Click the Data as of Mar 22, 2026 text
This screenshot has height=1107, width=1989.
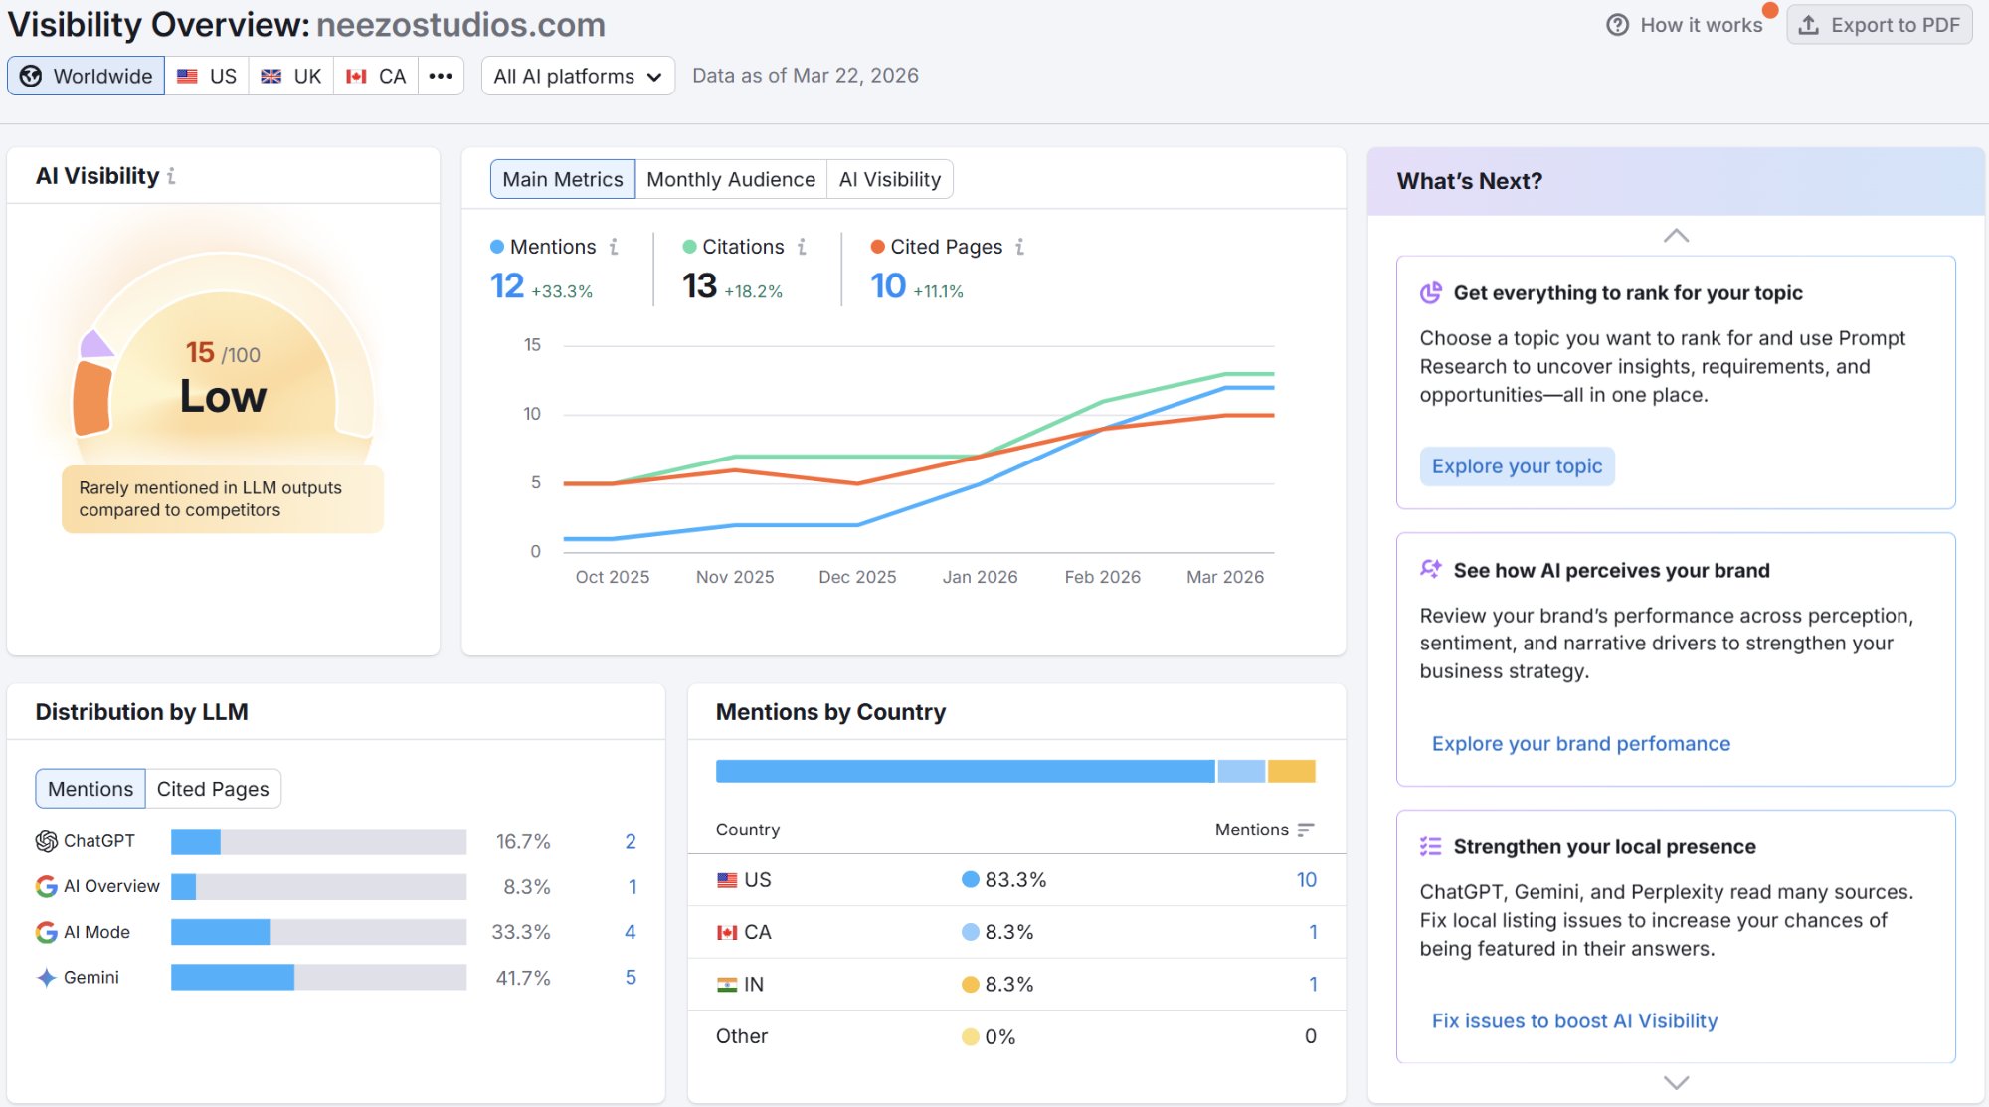[x=806, y=76]
